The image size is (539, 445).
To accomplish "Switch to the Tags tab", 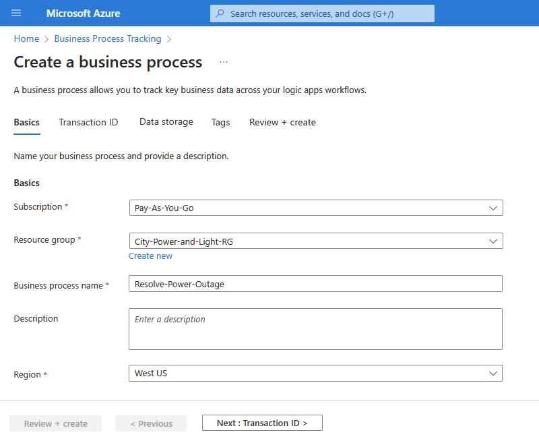I will pyautogui.click(x=220, y=122).
